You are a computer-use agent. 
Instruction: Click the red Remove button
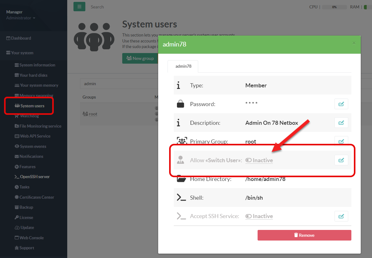click(304, 235)
